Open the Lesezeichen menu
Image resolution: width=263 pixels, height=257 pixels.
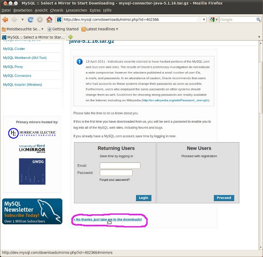(77, 10)
